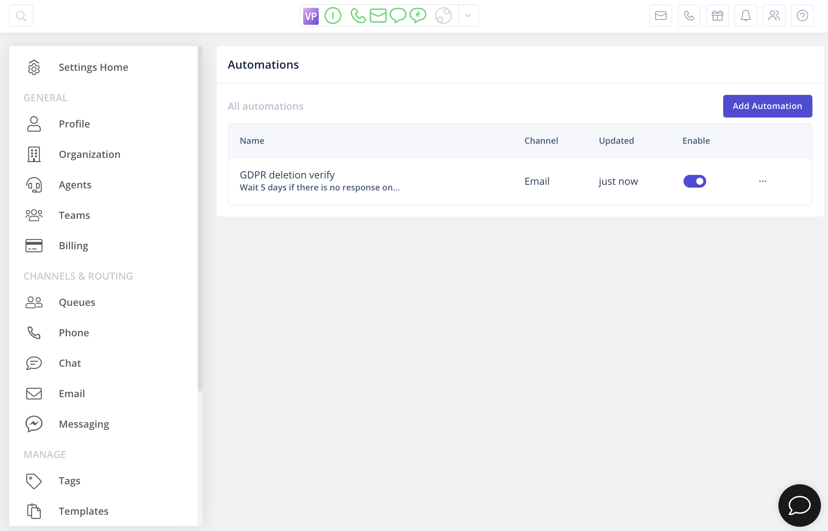The width and height of the screenshot is (828, 531).
Task: Click the Name column header
Action: click(x=252, y=141)
